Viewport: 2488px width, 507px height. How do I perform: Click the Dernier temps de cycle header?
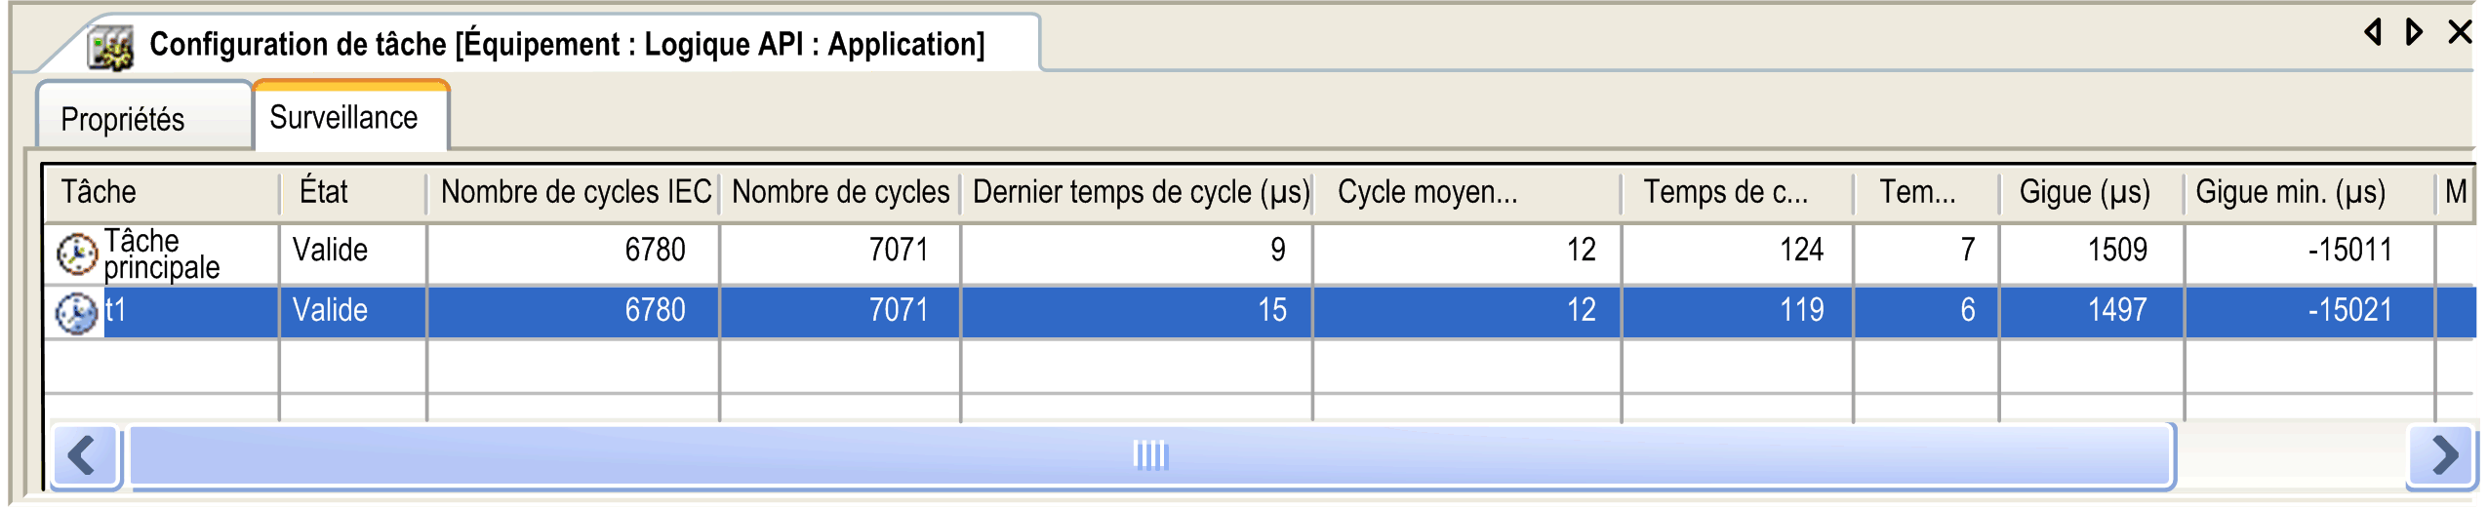pos(1140,192)
